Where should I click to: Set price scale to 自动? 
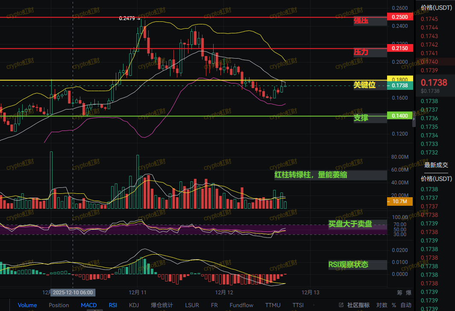click(406, 305)
